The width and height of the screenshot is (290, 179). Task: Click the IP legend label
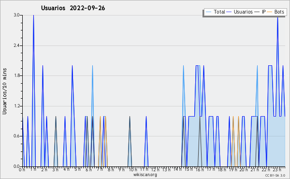click(264, 12)
